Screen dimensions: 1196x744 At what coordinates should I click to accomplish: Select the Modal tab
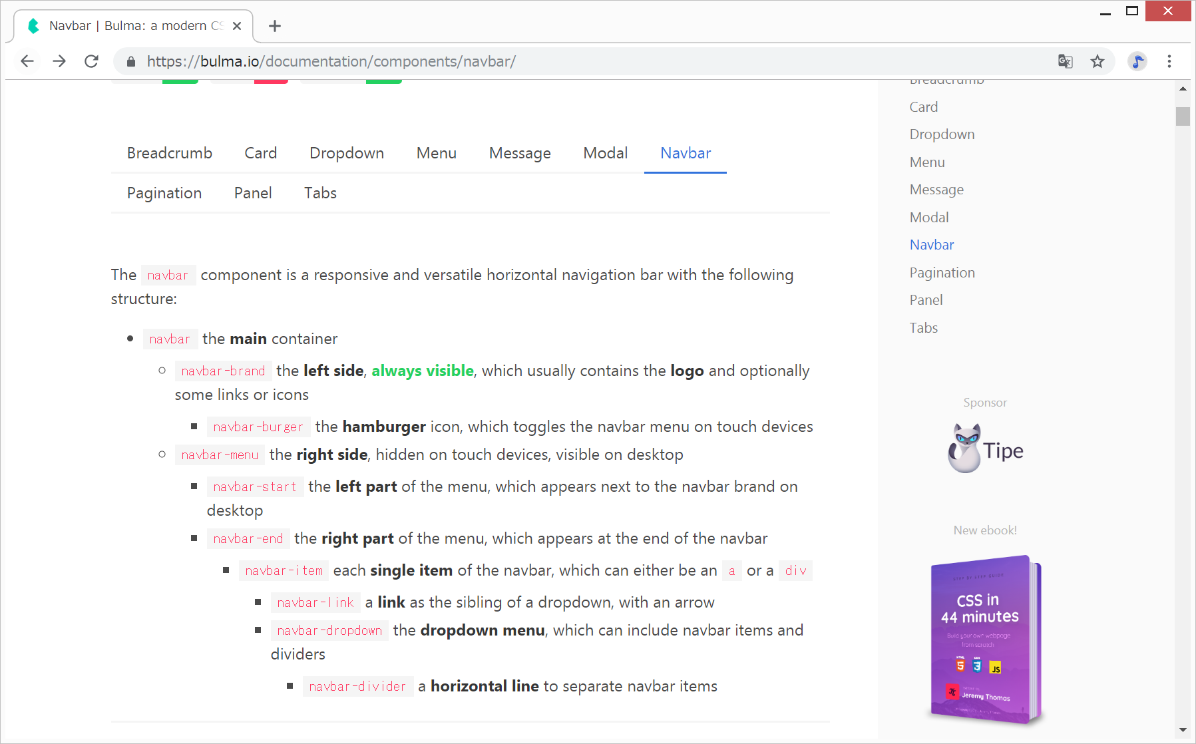[x=605, y=153]
